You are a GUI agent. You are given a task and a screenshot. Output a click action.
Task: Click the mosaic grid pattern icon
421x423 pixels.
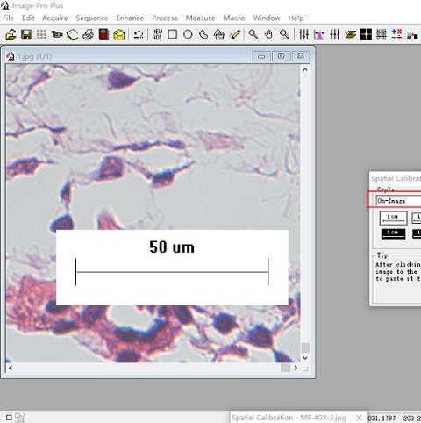coord(382,35)
